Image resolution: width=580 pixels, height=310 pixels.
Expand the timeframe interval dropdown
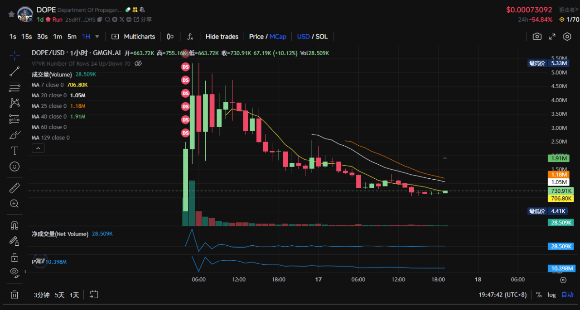click(97, 37)
